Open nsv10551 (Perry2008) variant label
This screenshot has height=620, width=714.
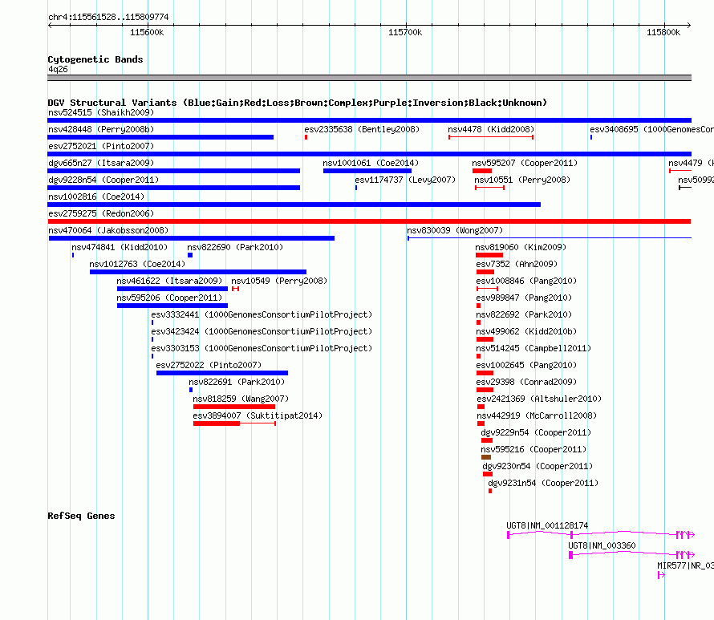pos(521,180)
